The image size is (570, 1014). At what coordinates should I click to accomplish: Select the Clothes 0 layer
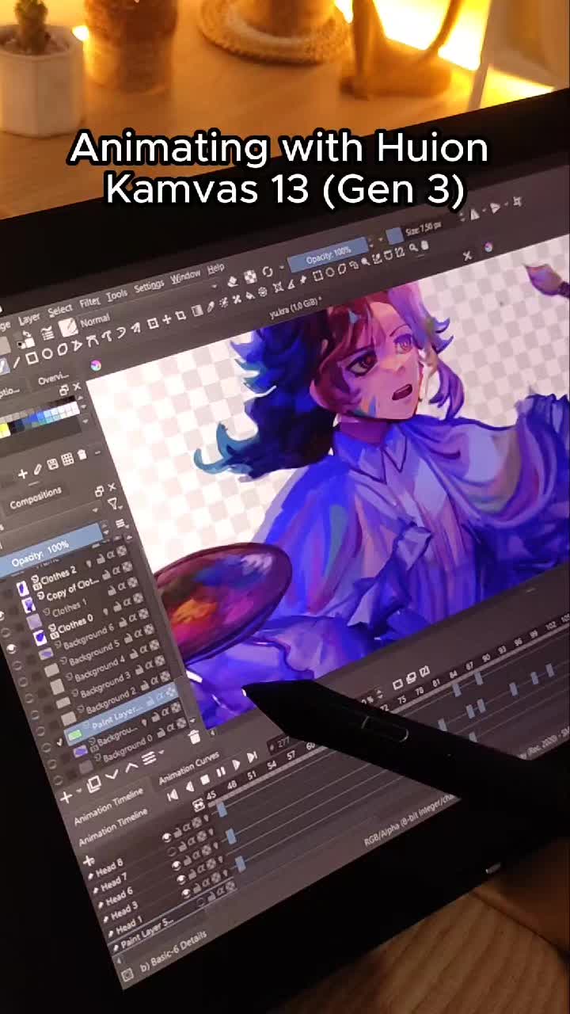76,625
